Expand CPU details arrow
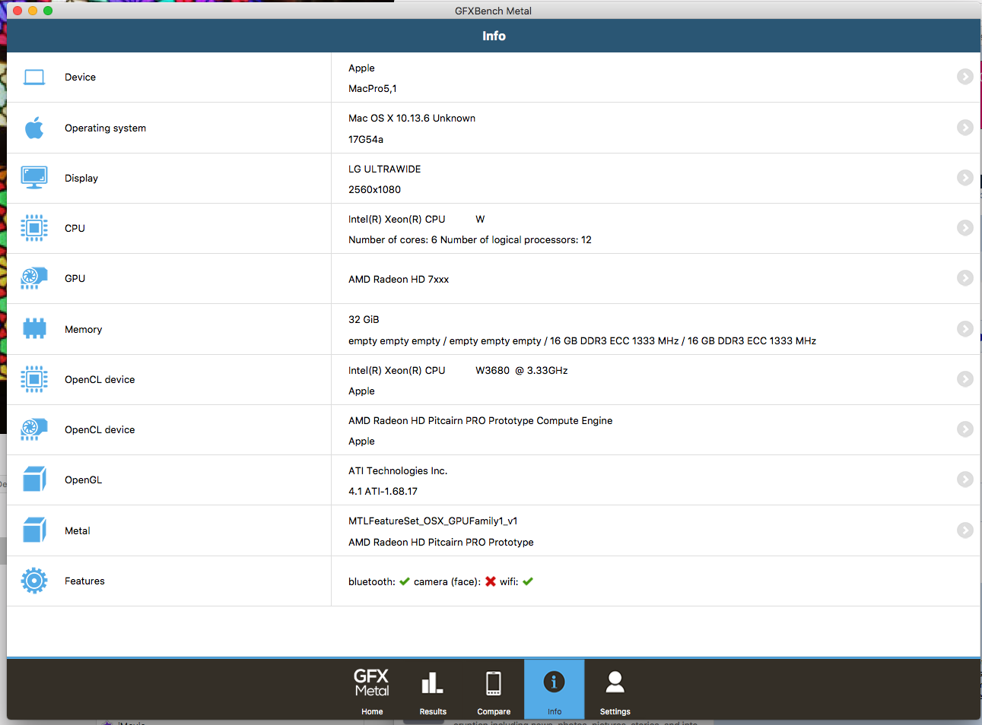The image size is (982, 725). pos(965,228)
